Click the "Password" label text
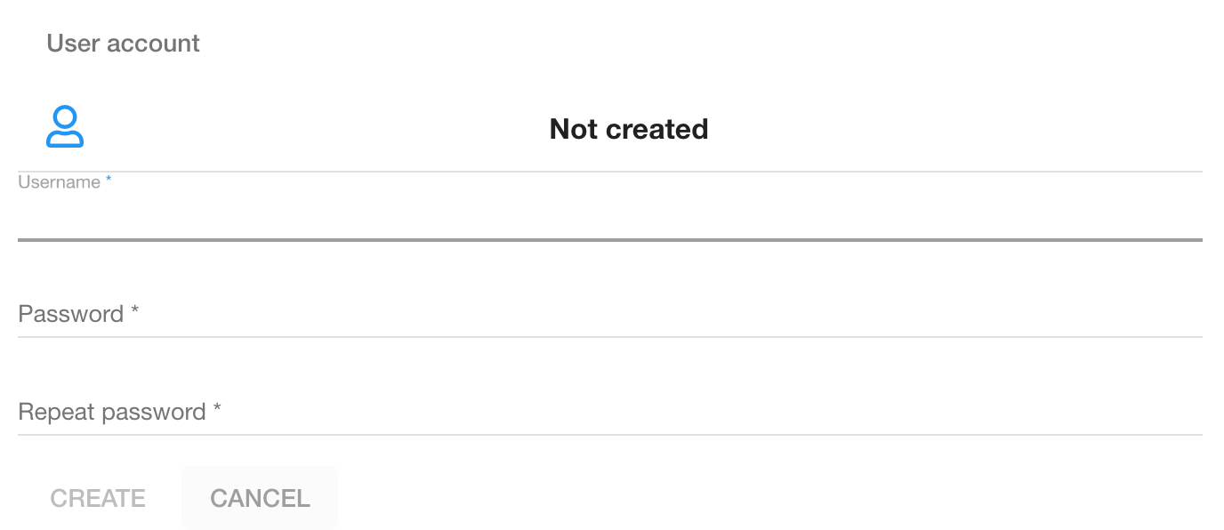The image size is (1224, 530). tap(70, 314)
